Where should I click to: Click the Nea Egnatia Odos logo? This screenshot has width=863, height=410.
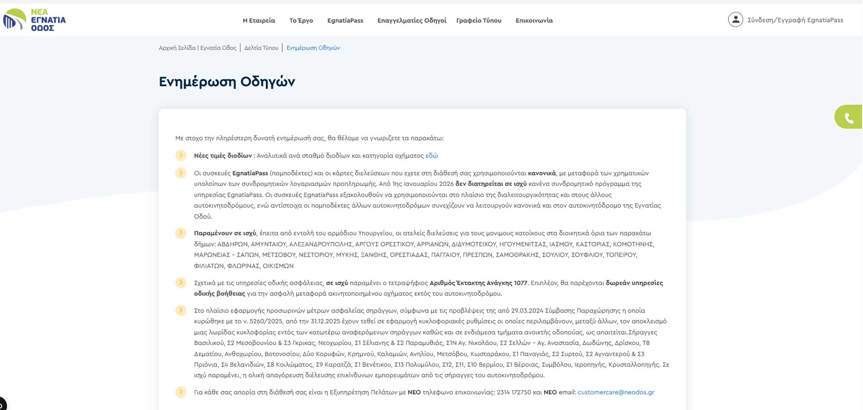coord(35,20)
